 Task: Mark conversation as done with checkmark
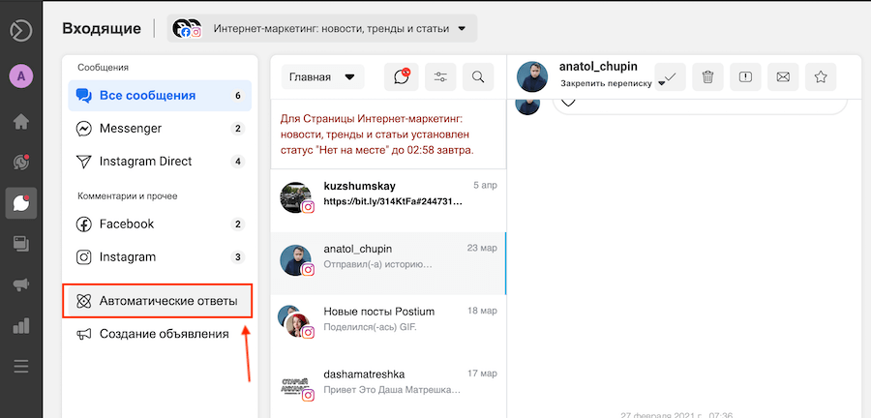click(x=670, y=77)
